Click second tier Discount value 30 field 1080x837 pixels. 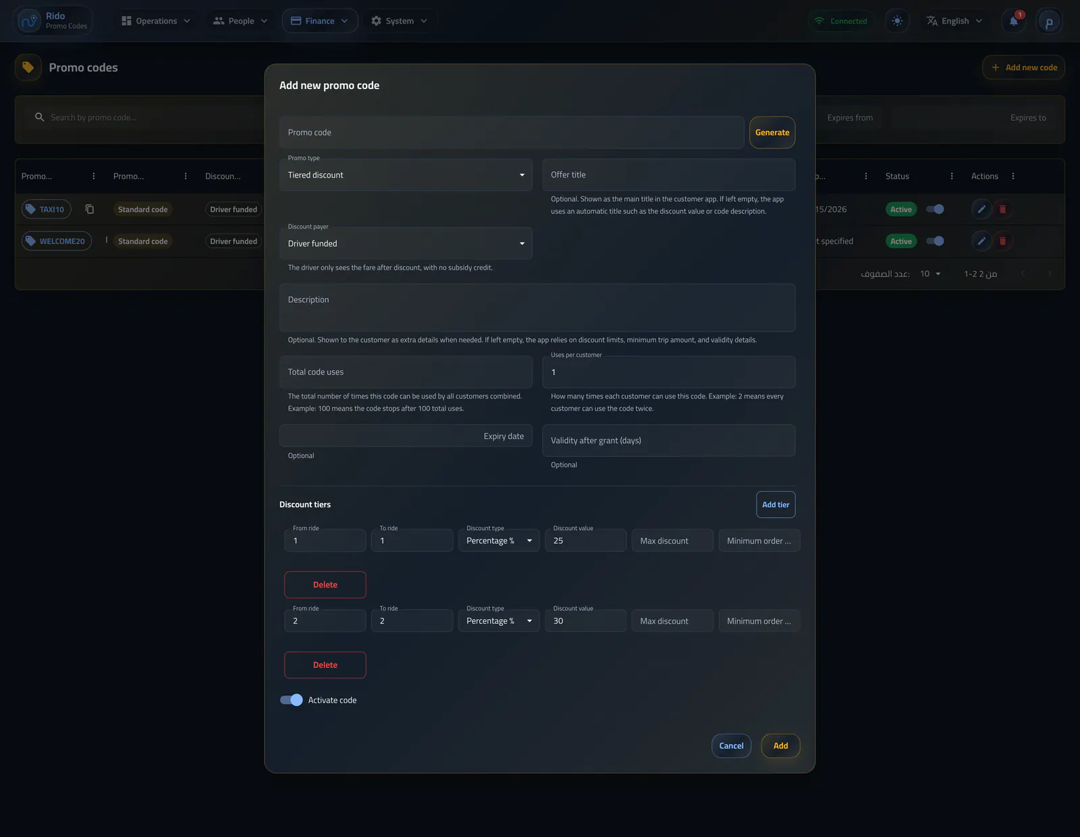point(585,621)
